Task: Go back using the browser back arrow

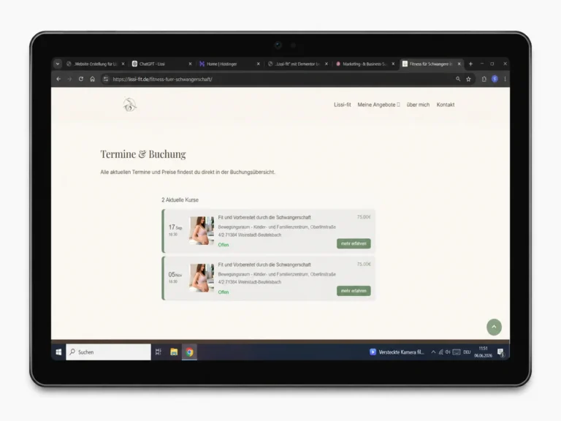Action: pos(58,79)
